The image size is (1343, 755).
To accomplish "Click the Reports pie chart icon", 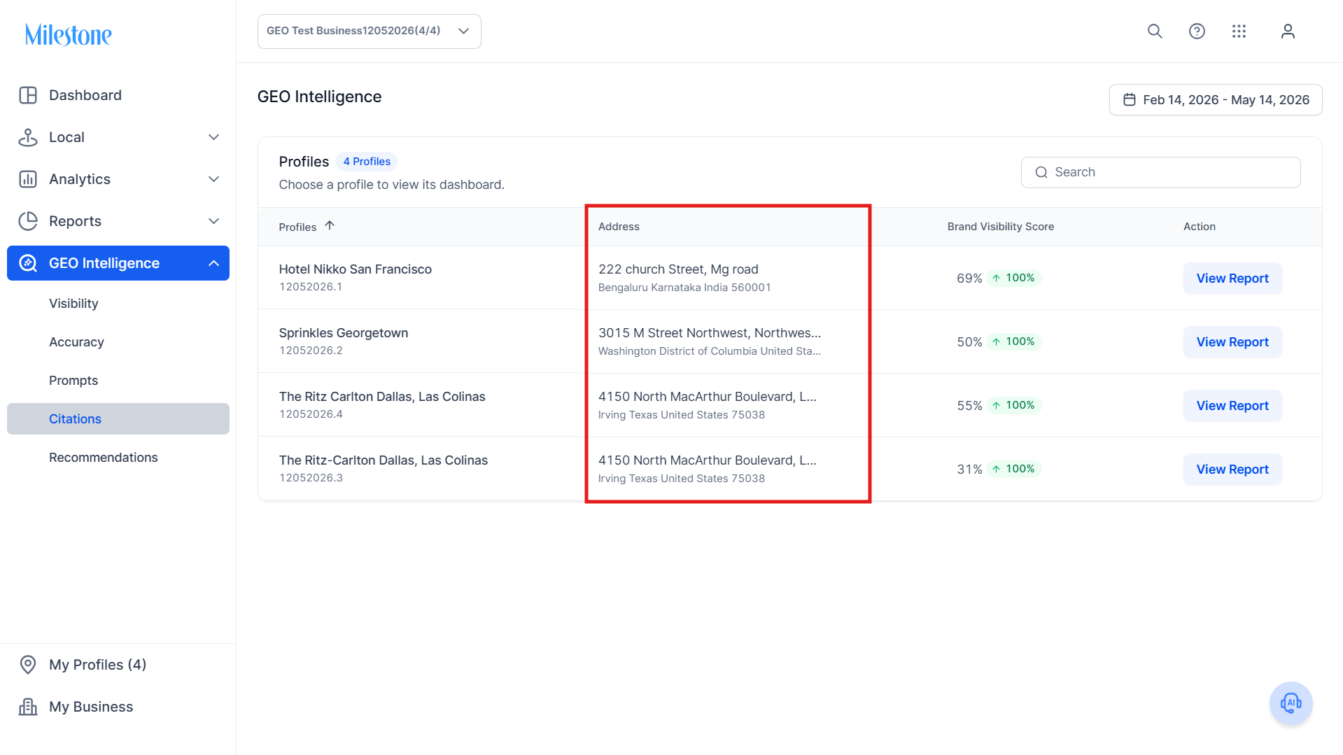I will tap(28, 221).
